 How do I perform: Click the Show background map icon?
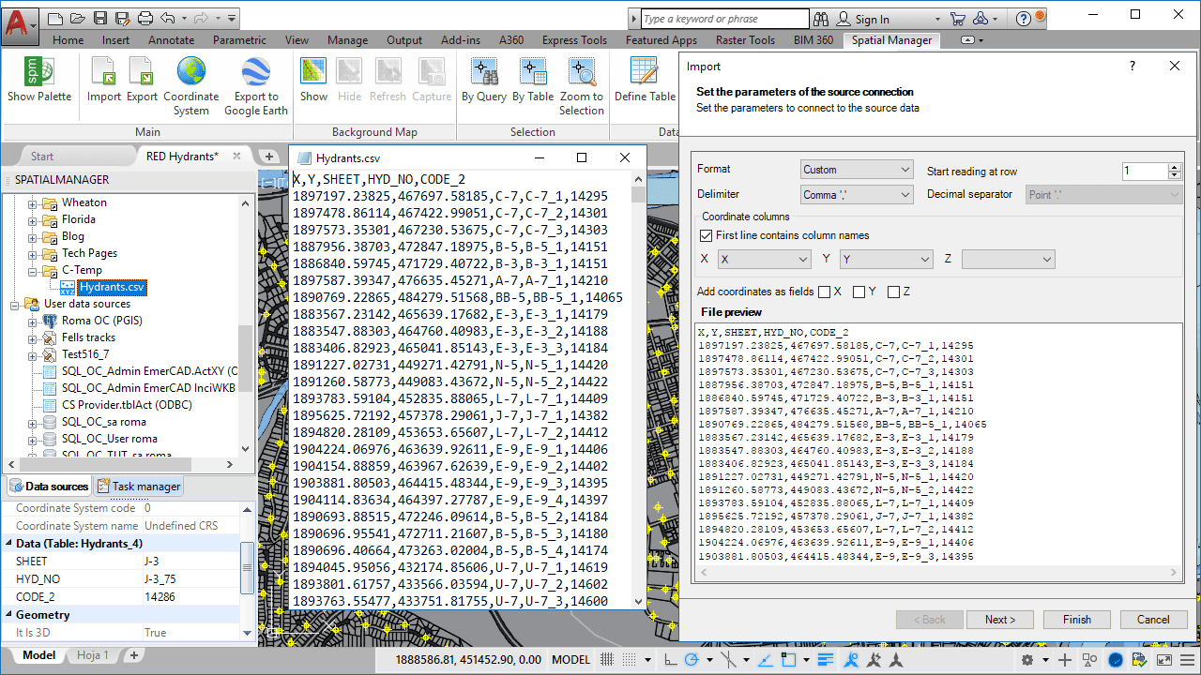pyautogui.click(x=313, y=72)
